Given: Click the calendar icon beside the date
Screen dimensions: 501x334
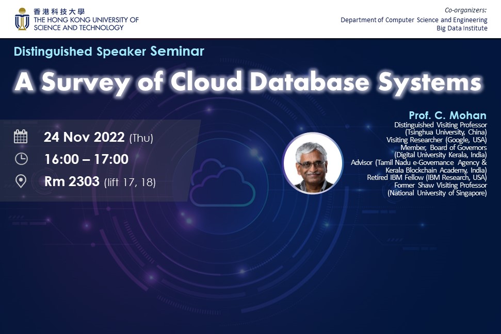Looking at the screenshot, I should coord(21,137).
